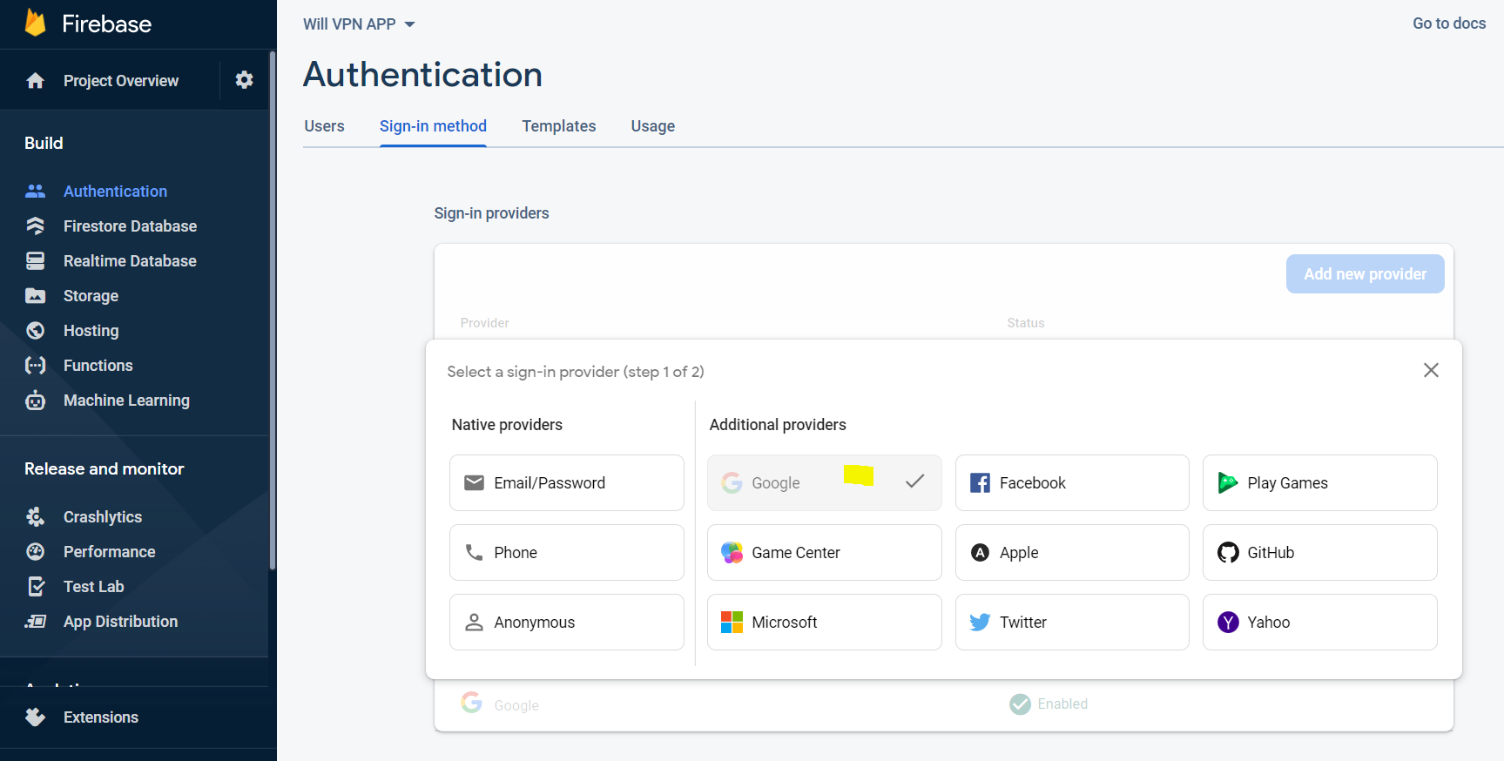
Task: Click the Provider column header
Action: coord(484,323)
